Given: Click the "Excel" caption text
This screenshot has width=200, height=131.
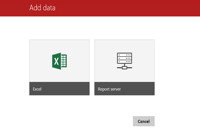Looking at the screenshot, I should (x=37, y=89).
